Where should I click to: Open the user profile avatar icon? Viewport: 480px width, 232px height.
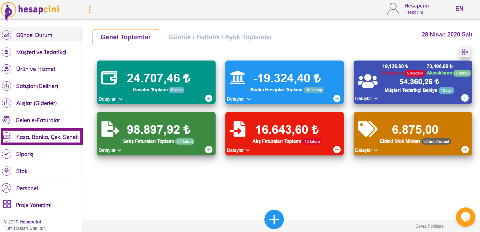(393, 9)
